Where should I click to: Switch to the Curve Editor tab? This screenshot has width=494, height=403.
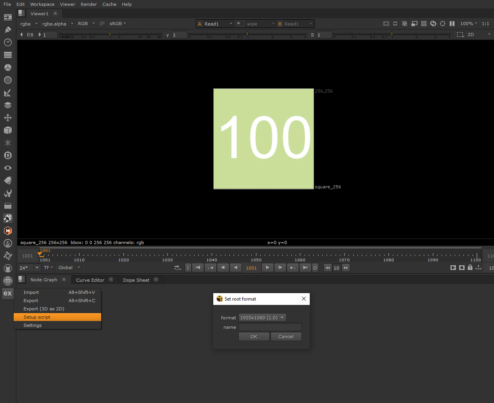point(90,280)
